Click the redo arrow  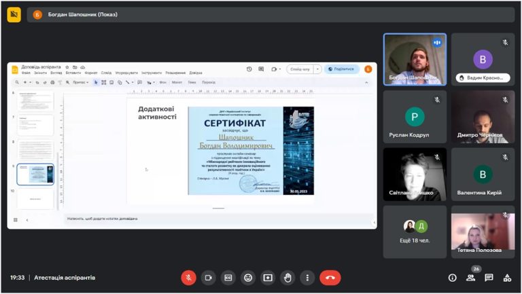pos(45,82)
